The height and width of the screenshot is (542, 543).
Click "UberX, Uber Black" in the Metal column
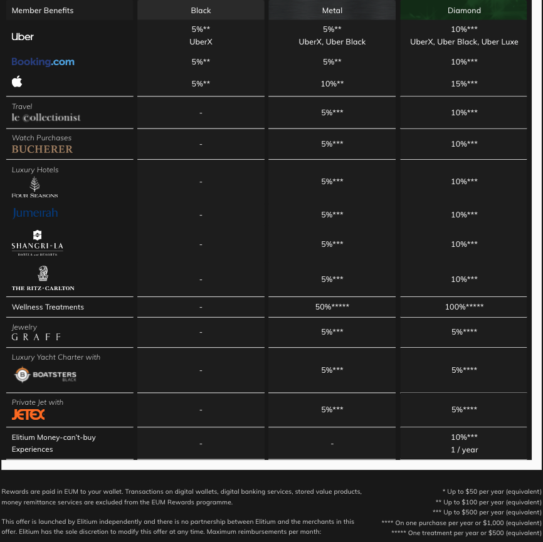point(332,42)
